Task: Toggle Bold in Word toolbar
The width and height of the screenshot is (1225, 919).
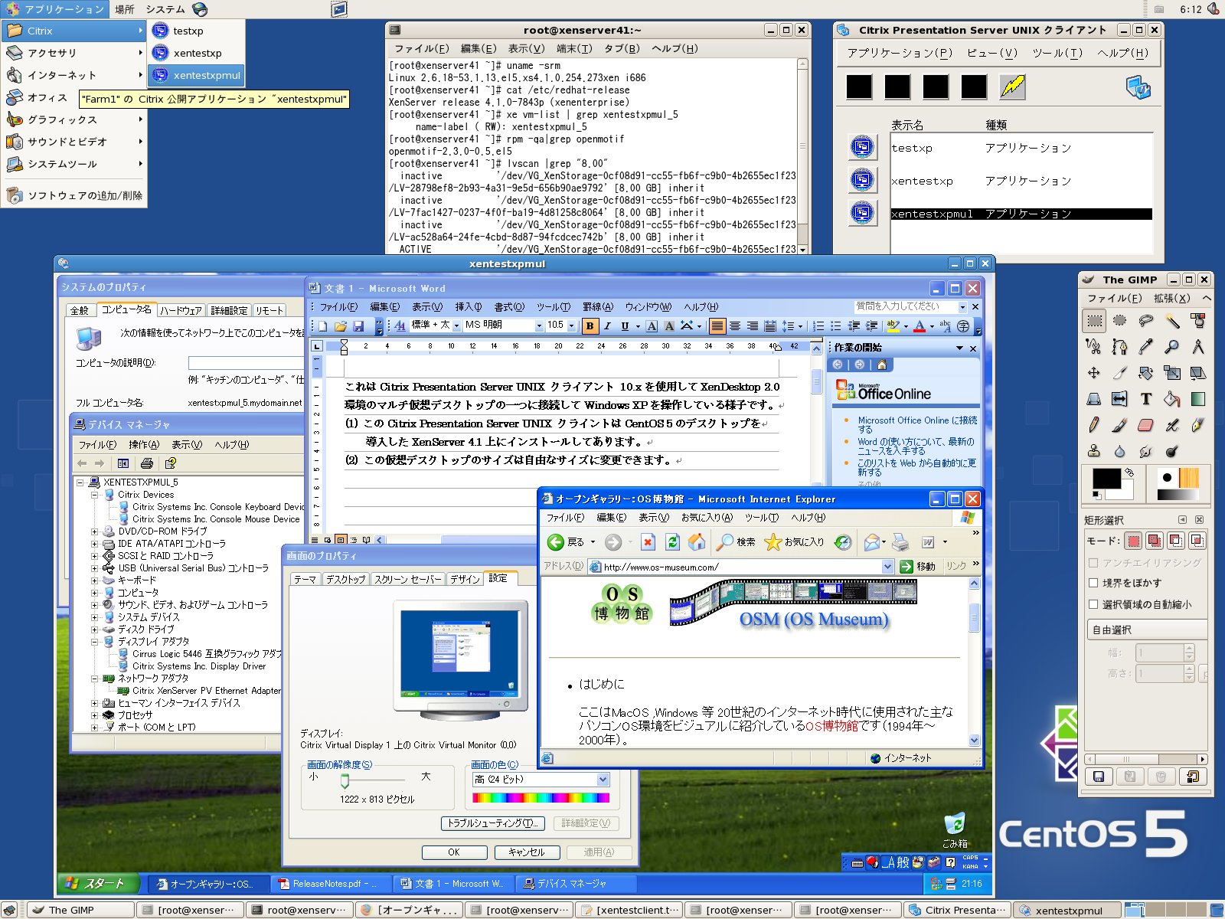Action: click(590, 325)
